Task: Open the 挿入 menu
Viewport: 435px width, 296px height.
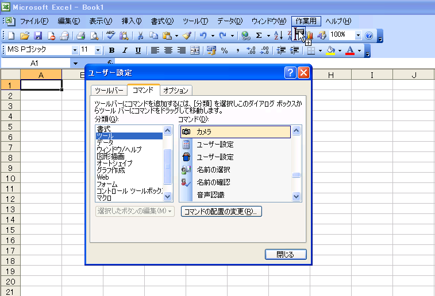Action: pos(132,21)
